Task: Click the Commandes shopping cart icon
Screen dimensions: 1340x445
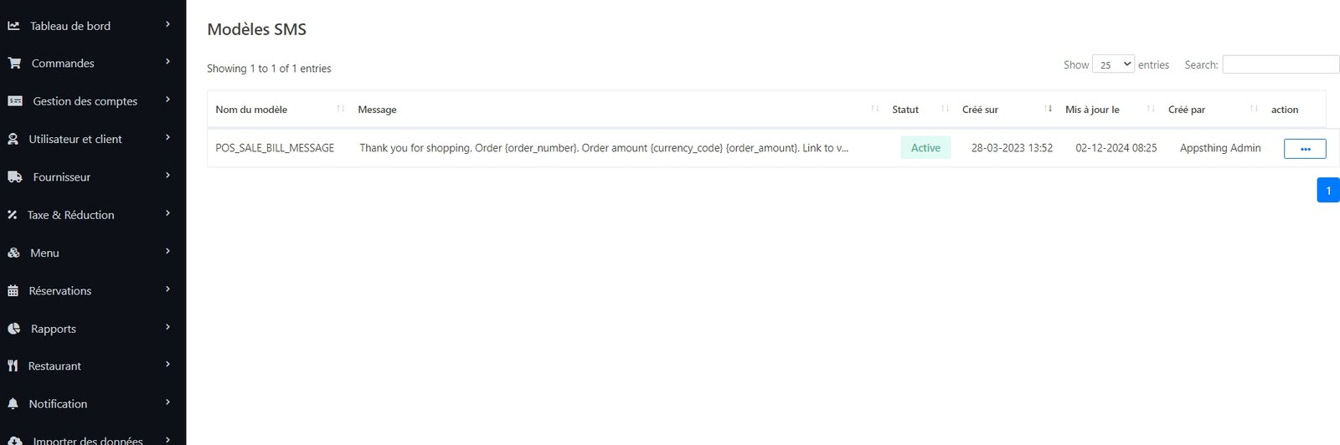Action: point(14,64)
